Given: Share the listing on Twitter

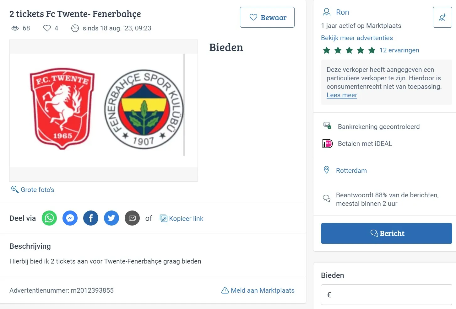Looking at the screenshot, I should [111, 218].
